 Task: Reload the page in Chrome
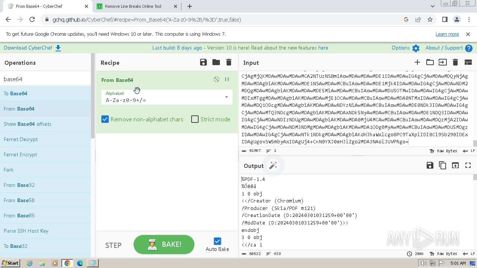click(32, 19)
